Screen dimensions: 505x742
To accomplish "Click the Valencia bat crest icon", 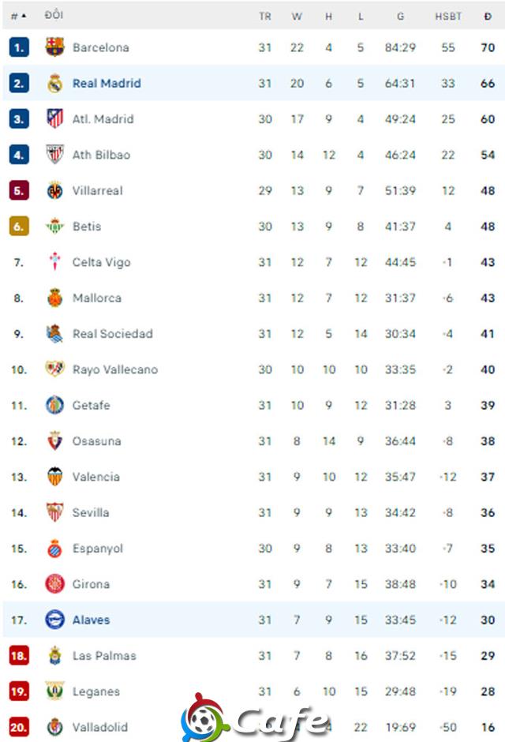I will point(55,477).
